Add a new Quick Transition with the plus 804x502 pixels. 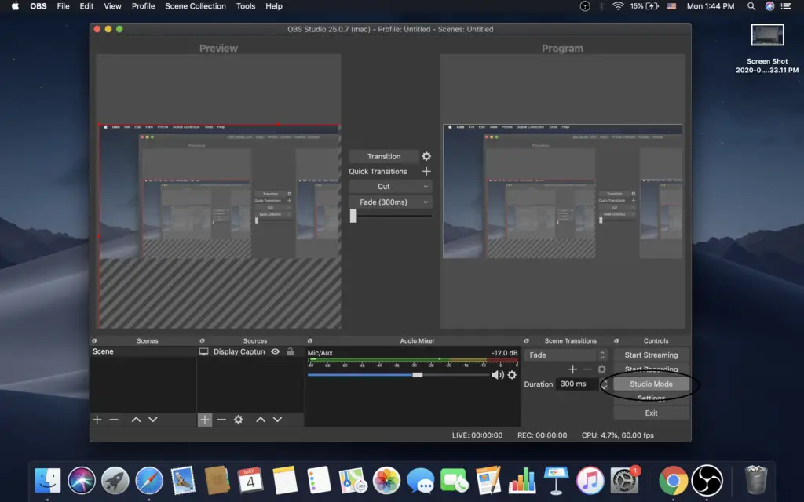426,171
